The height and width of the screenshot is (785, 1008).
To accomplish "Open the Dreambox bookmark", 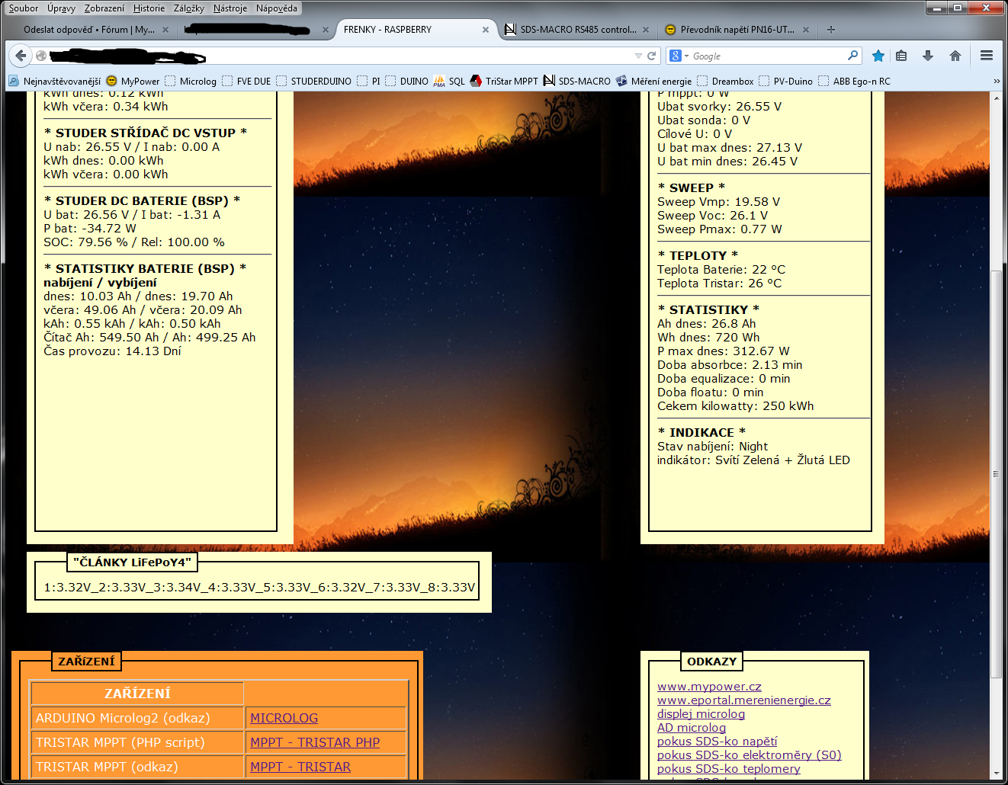I will (725, 81).
